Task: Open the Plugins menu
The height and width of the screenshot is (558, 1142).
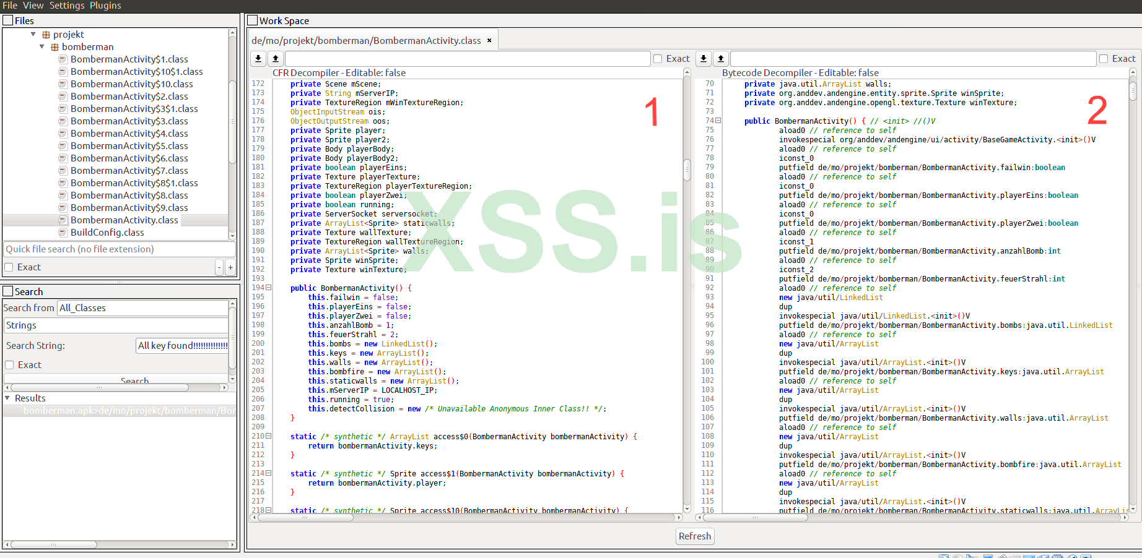Action: tap(105, 6)
